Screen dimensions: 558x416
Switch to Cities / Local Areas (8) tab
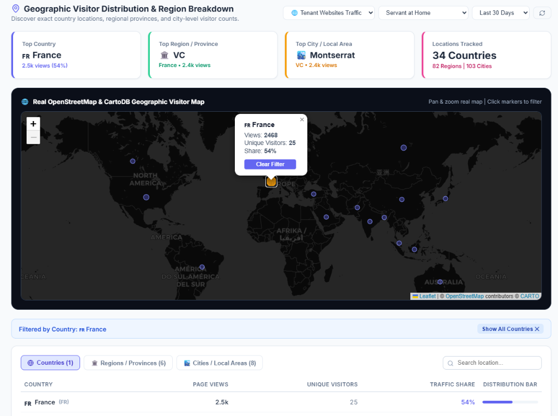tap(220, 363)
